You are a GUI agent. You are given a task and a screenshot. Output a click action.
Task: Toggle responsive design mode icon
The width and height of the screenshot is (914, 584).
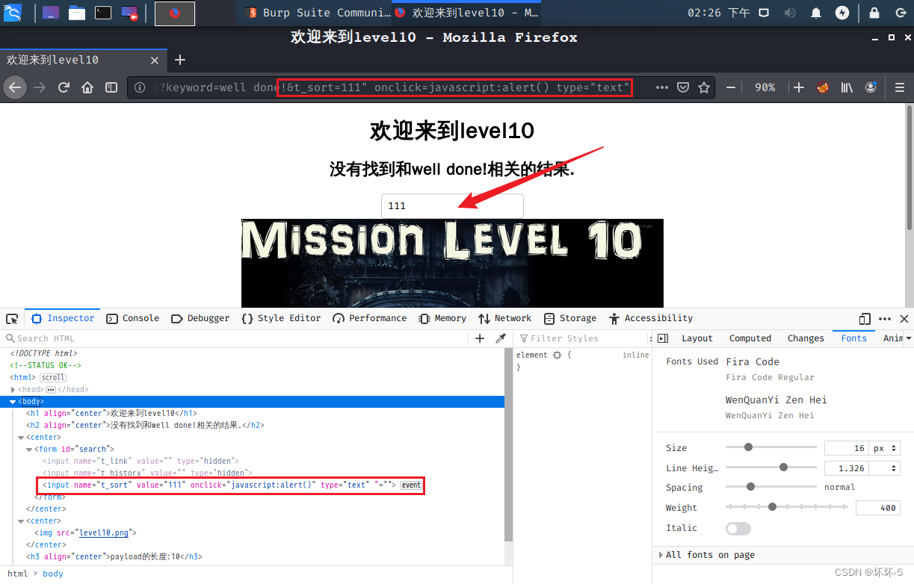865,319
